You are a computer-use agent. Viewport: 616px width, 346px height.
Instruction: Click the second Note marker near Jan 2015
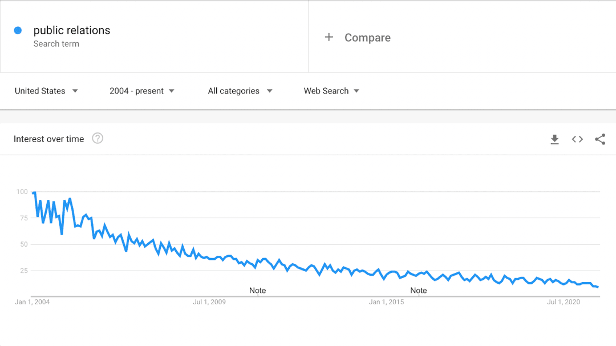click(x=419, y=290)
